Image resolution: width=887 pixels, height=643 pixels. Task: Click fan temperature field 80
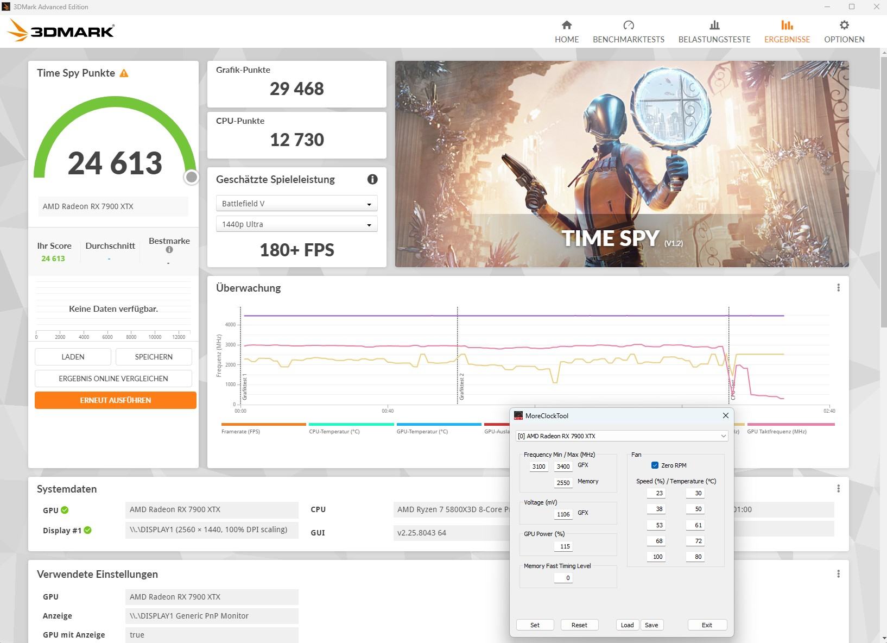pyautogui.click(x=695, y=557)
